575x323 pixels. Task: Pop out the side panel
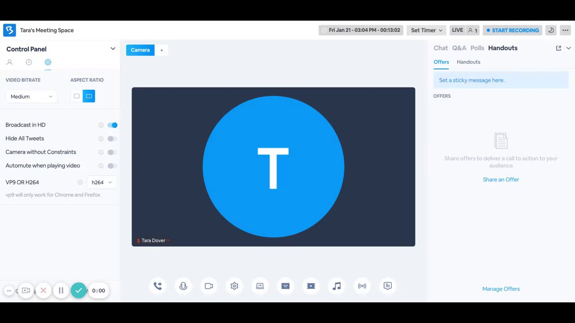(558, 48)
